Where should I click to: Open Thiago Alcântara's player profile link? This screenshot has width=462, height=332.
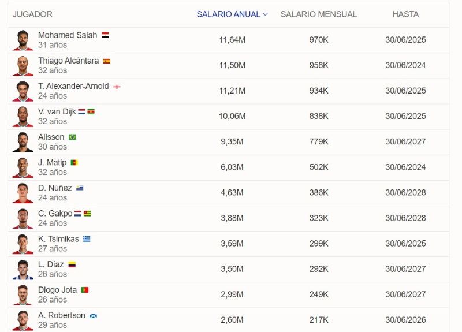68,61
